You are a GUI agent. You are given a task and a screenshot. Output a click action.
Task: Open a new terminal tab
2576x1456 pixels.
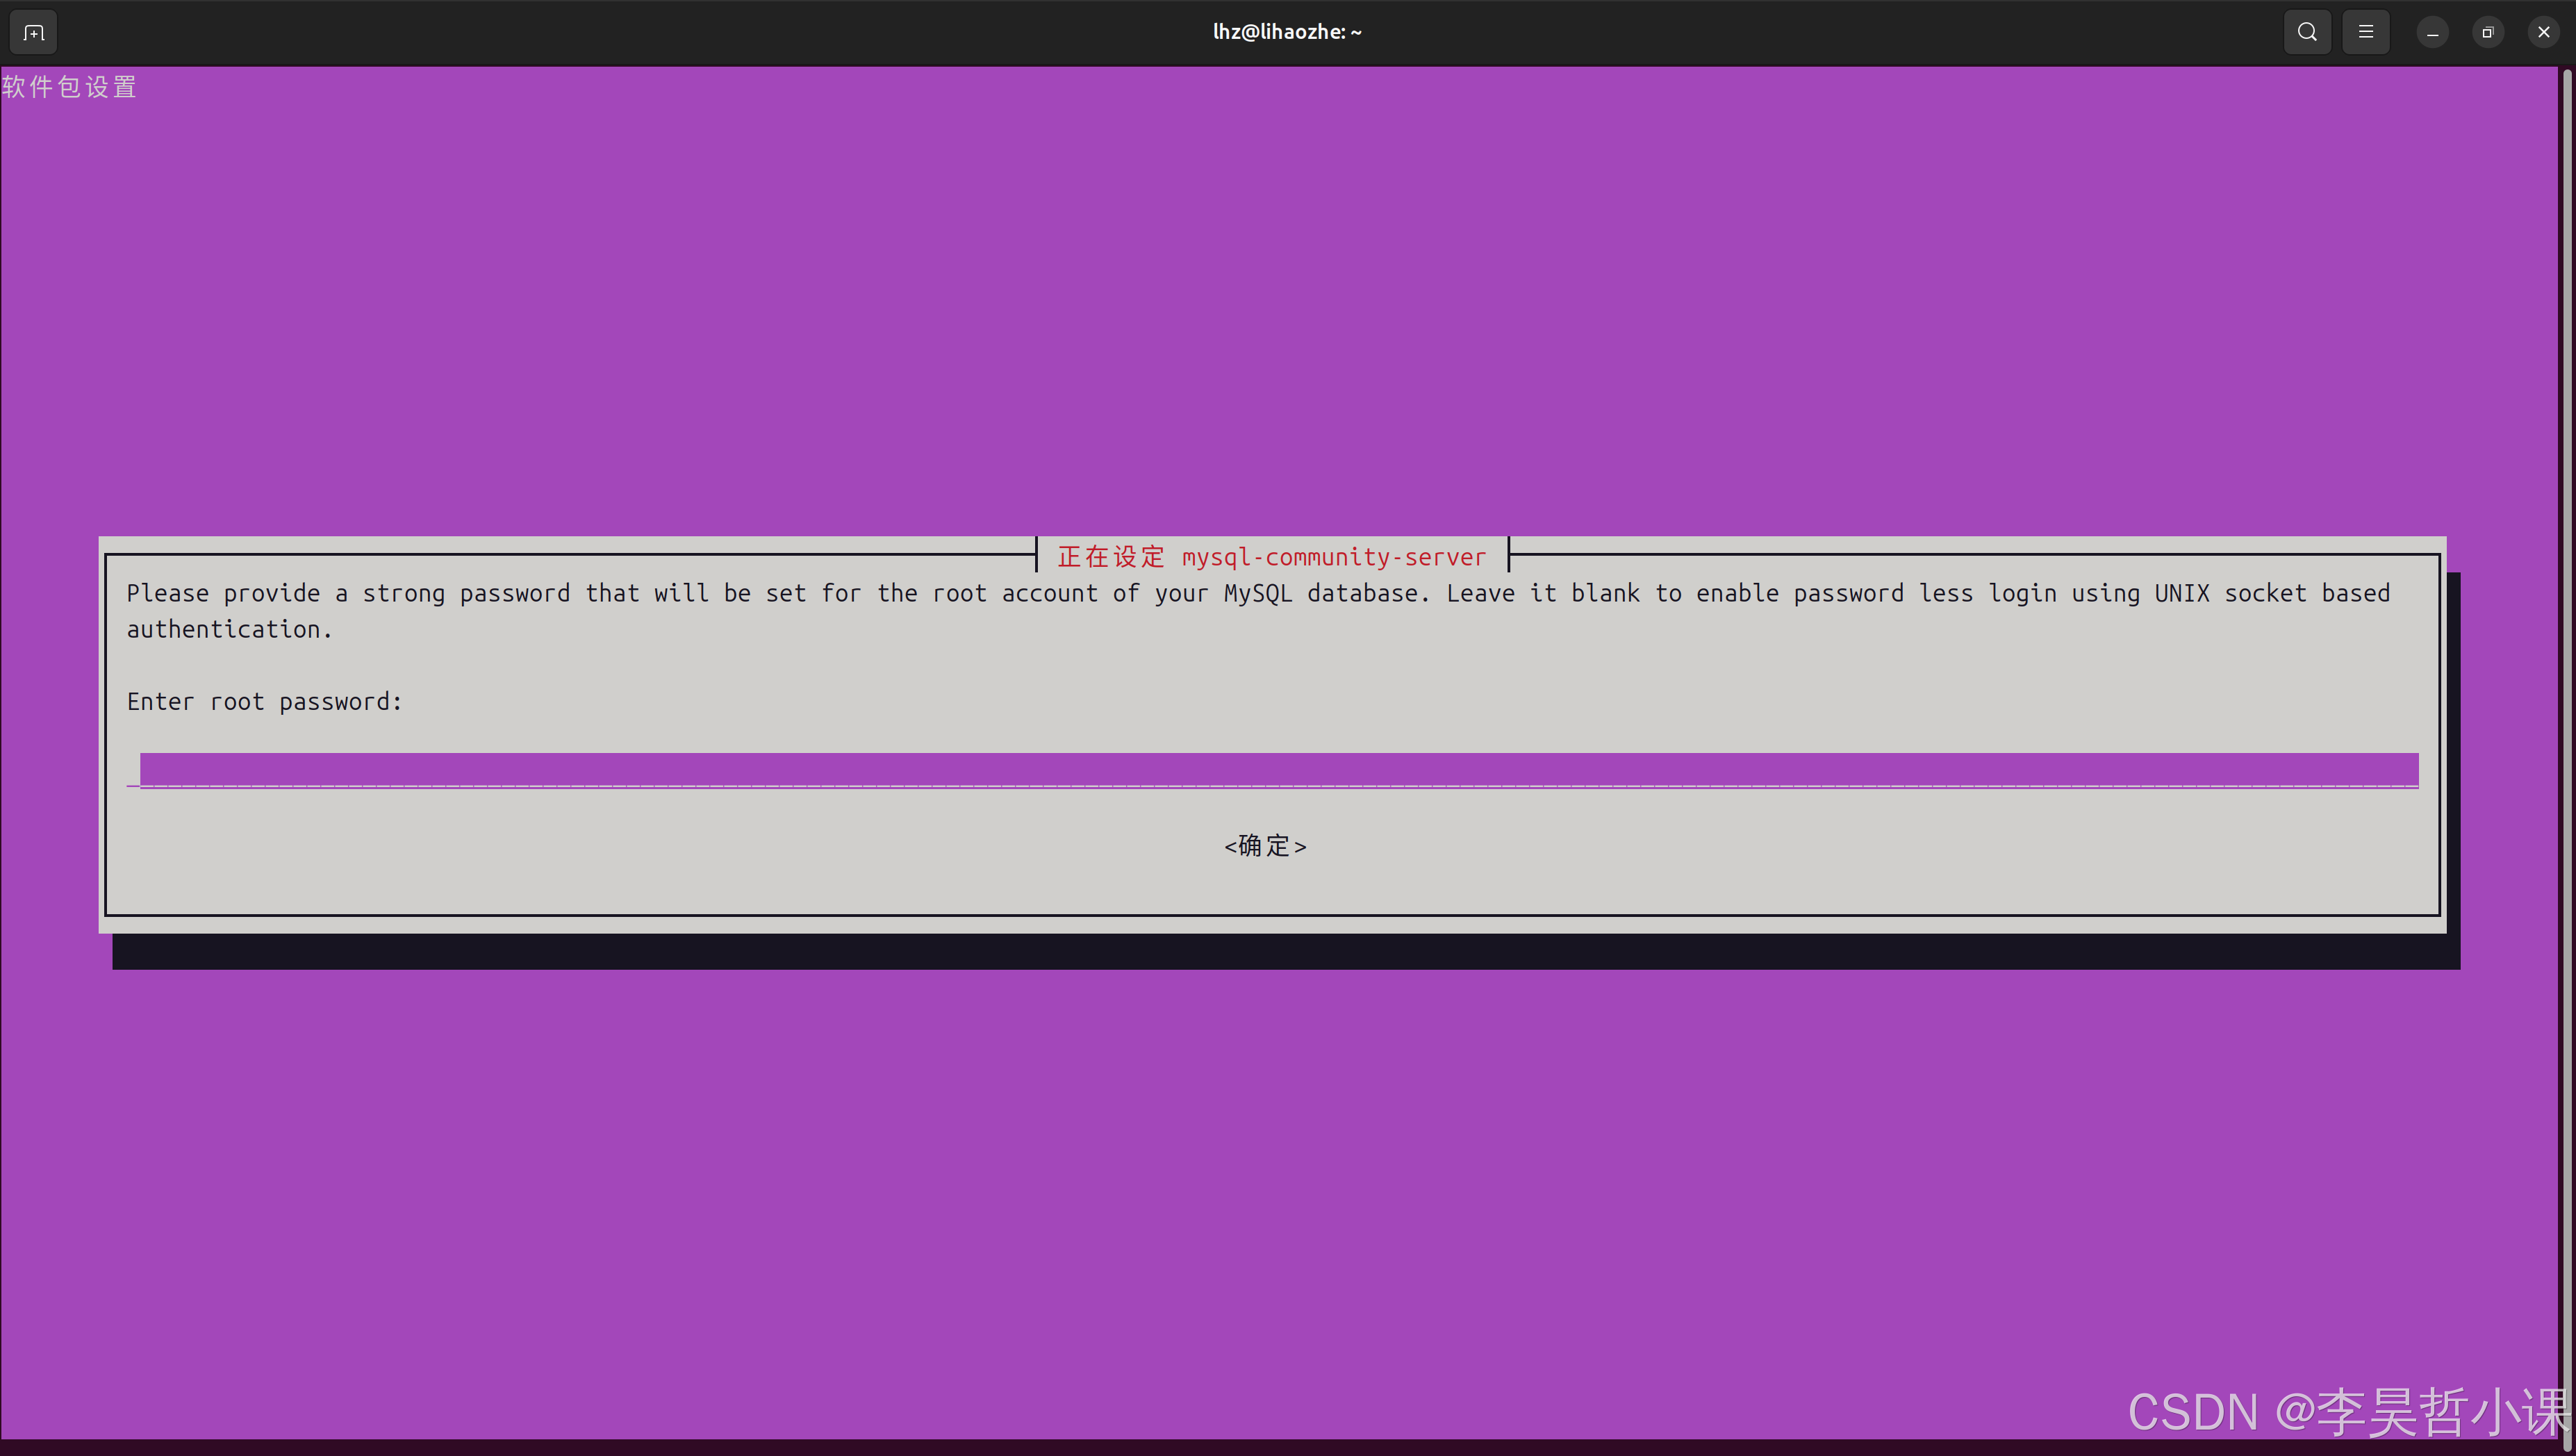(33, 32)
